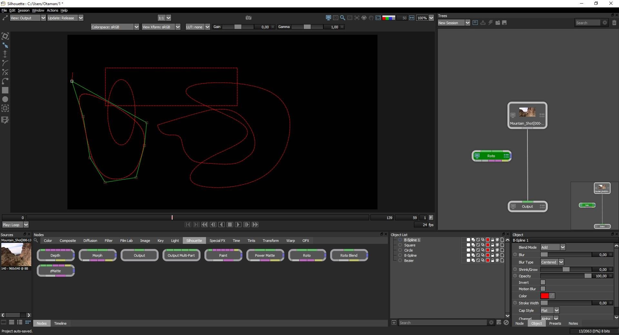Screen dimensions: 619x335
Task: Click the red Color swatch
Action: pyautogui.click(x=545, y=296)
